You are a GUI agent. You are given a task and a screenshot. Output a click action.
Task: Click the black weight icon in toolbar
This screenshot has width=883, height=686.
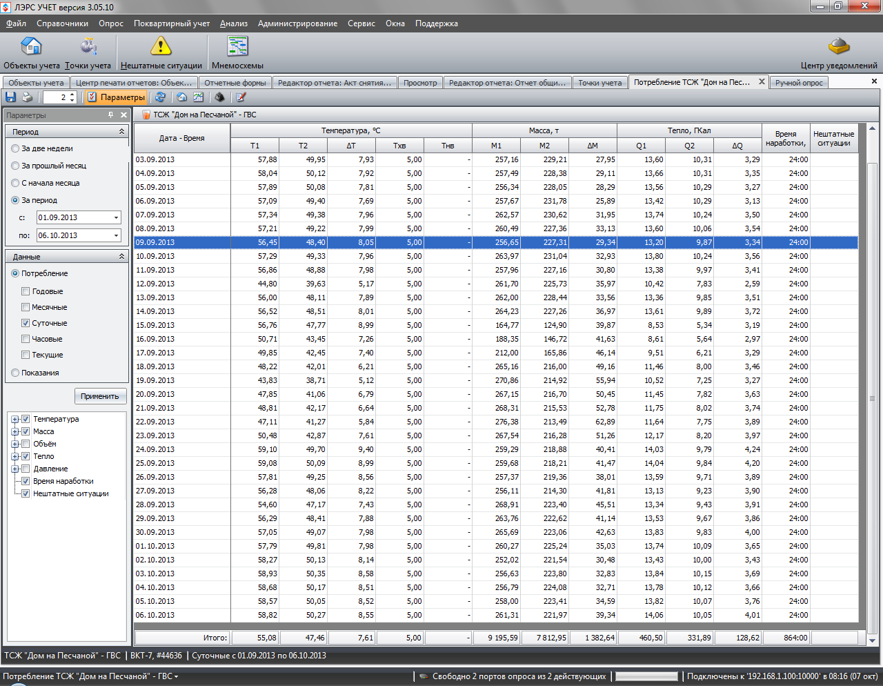pos(219,97)
